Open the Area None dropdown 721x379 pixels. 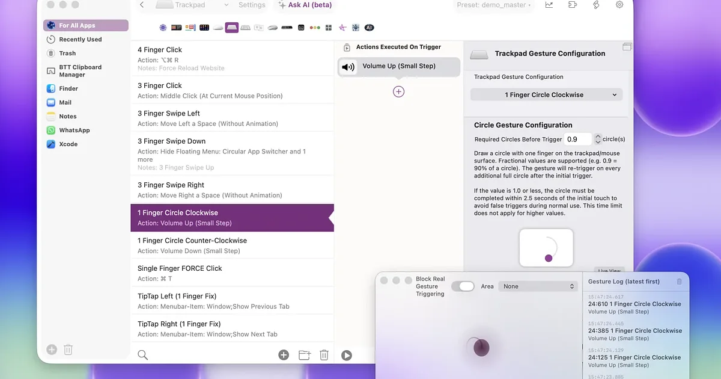(538, 286)
